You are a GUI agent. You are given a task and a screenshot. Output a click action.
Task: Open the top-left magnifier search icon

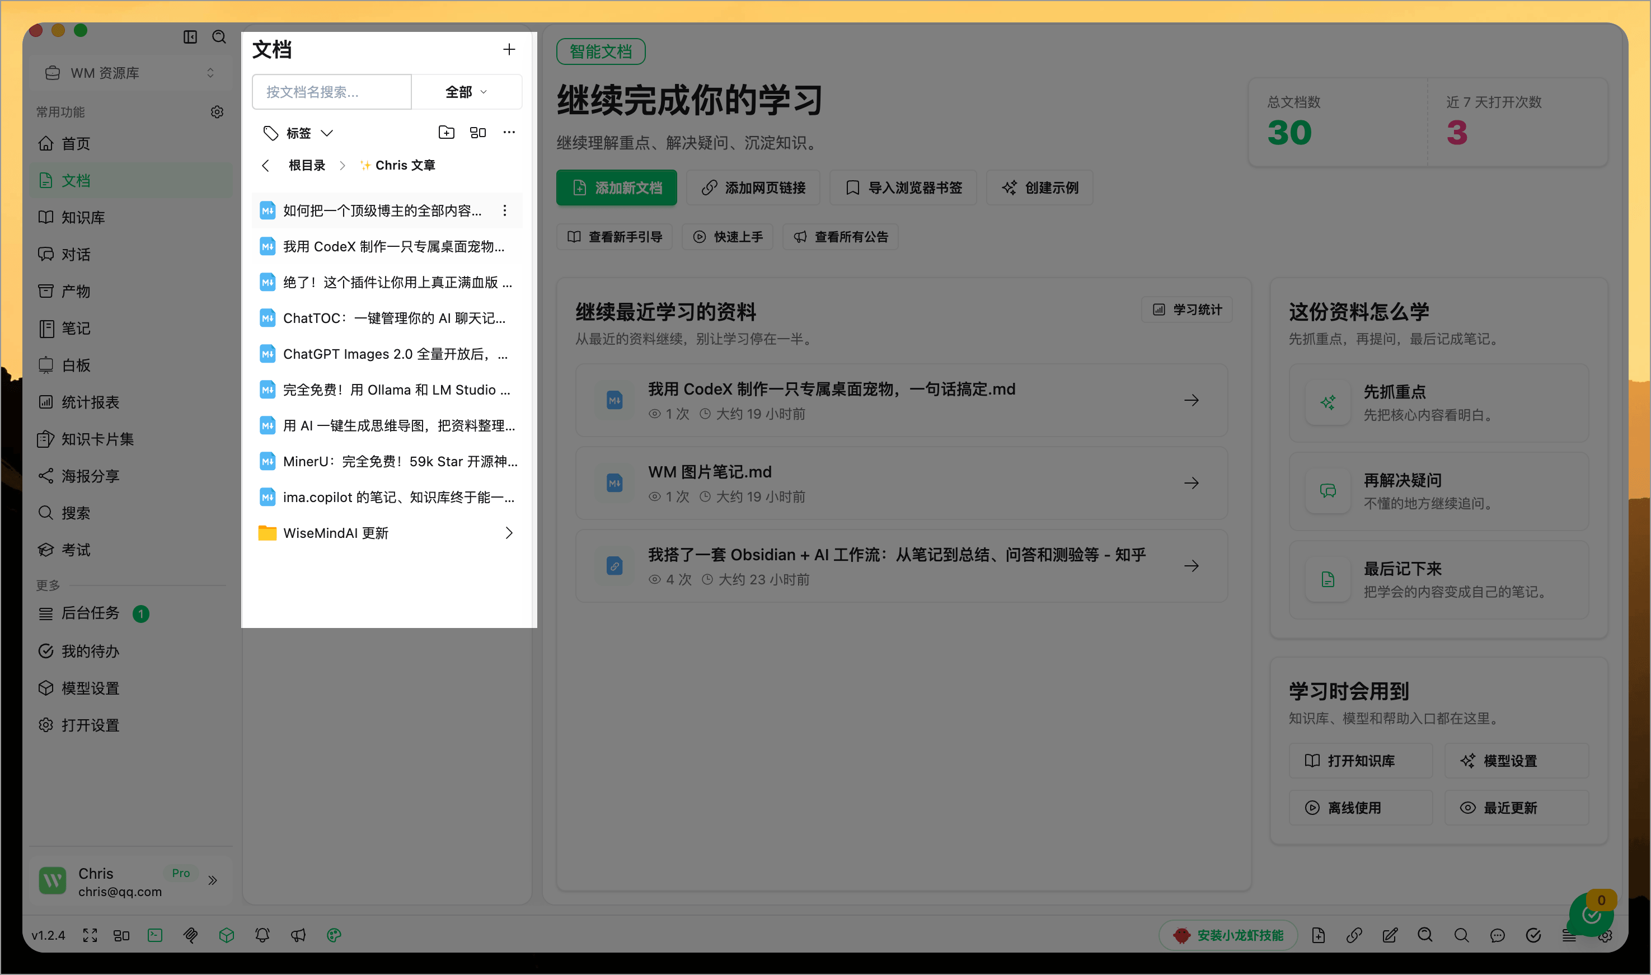(x=219, y=37)
